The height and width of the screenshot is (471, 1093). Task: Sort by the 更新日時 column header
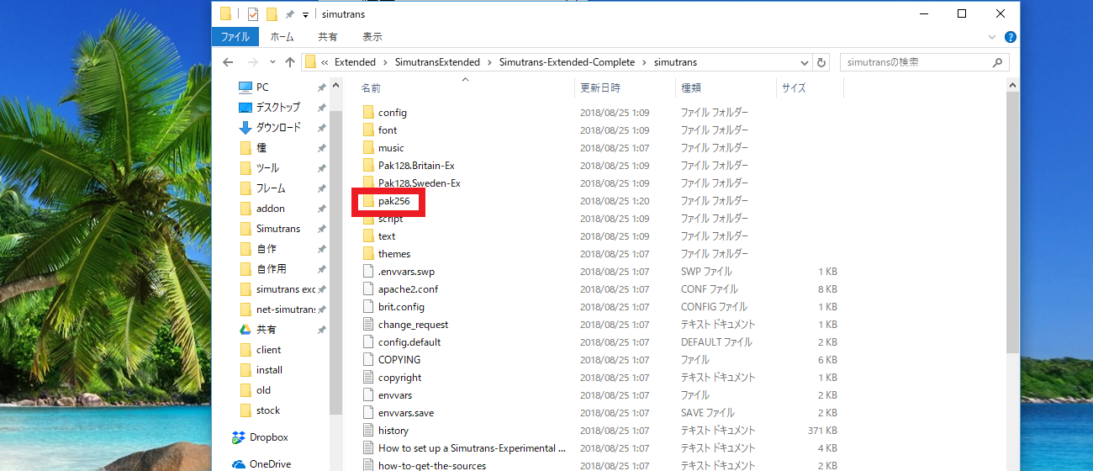[x=600, y=87]
